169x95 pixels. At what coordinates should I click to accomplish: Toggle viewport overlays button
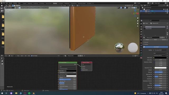coord(125,8)
